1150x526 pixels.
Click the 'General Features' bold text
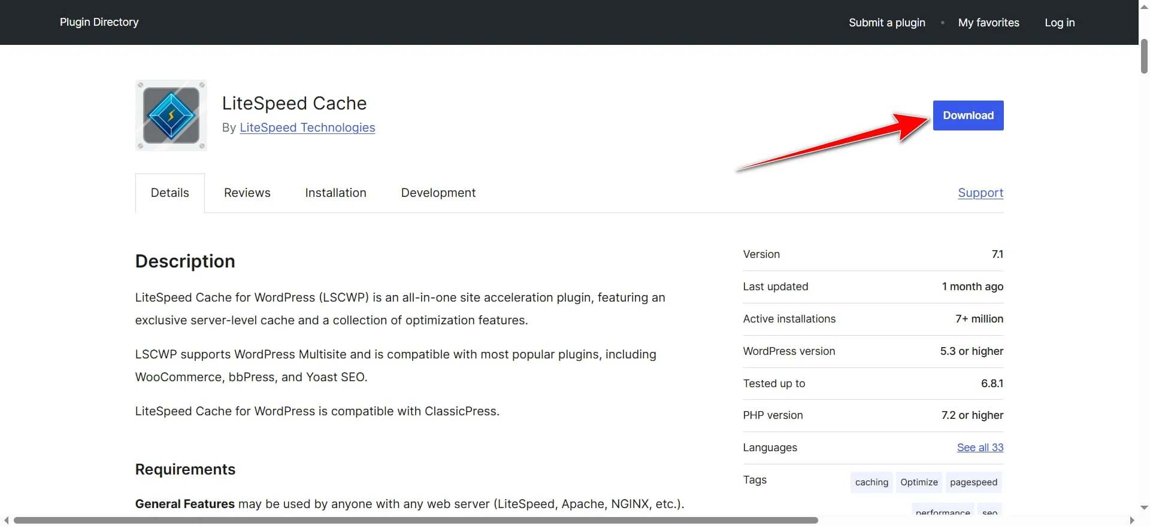[185, 504]
